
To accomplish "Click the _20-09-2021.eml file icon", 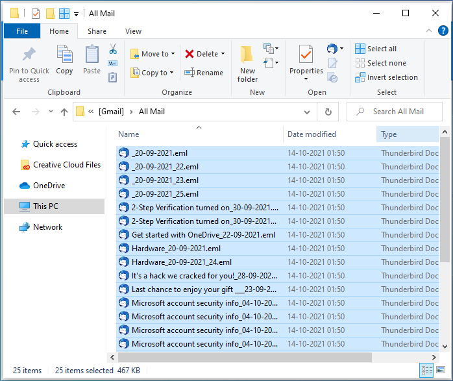I will click(124, 153).
